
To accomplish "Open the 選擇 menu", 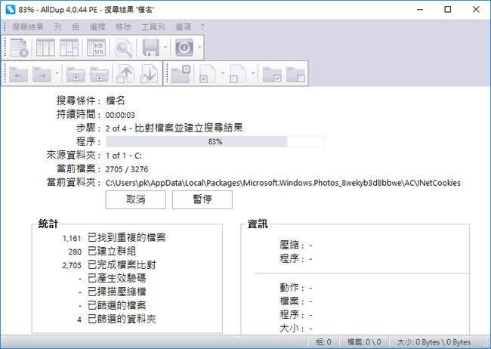I will coord(97,27).
